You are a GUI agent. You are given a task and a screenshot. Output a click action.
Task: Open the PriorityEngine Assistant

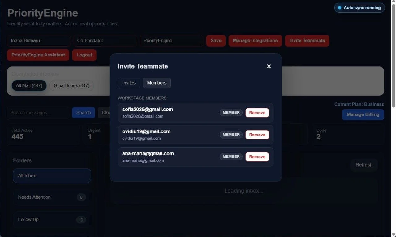coord(38,55)
